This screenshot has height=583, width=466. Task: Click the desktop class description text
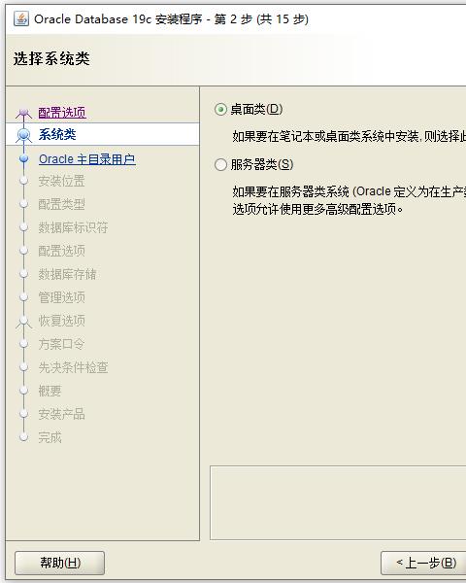coord(349,136)
